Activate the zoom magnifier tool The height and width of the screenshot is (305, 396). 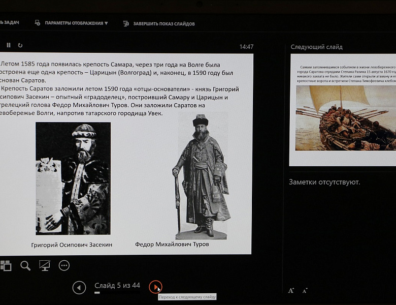pyautogui.click(x=25, y=266)
